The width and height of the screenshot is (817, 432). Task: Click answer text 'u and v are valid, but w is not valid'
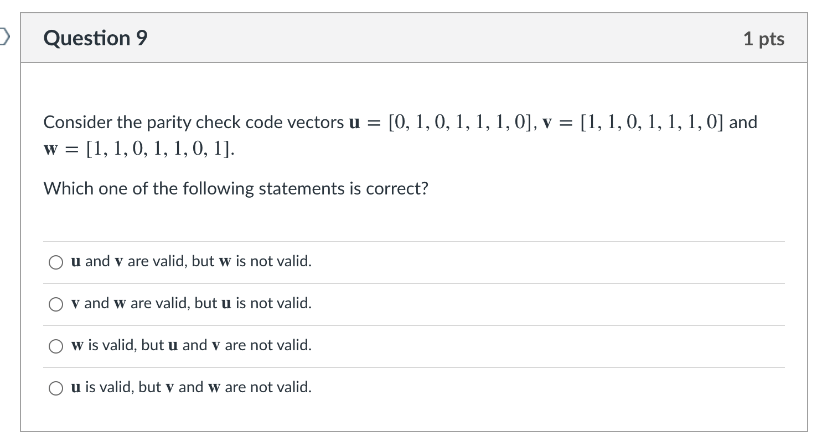click(x=192, y=261)
